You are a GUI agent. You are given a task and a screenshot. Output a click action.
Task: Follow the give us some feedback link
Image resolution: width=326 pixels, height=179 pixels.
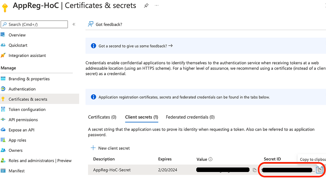tap(136, 46)
